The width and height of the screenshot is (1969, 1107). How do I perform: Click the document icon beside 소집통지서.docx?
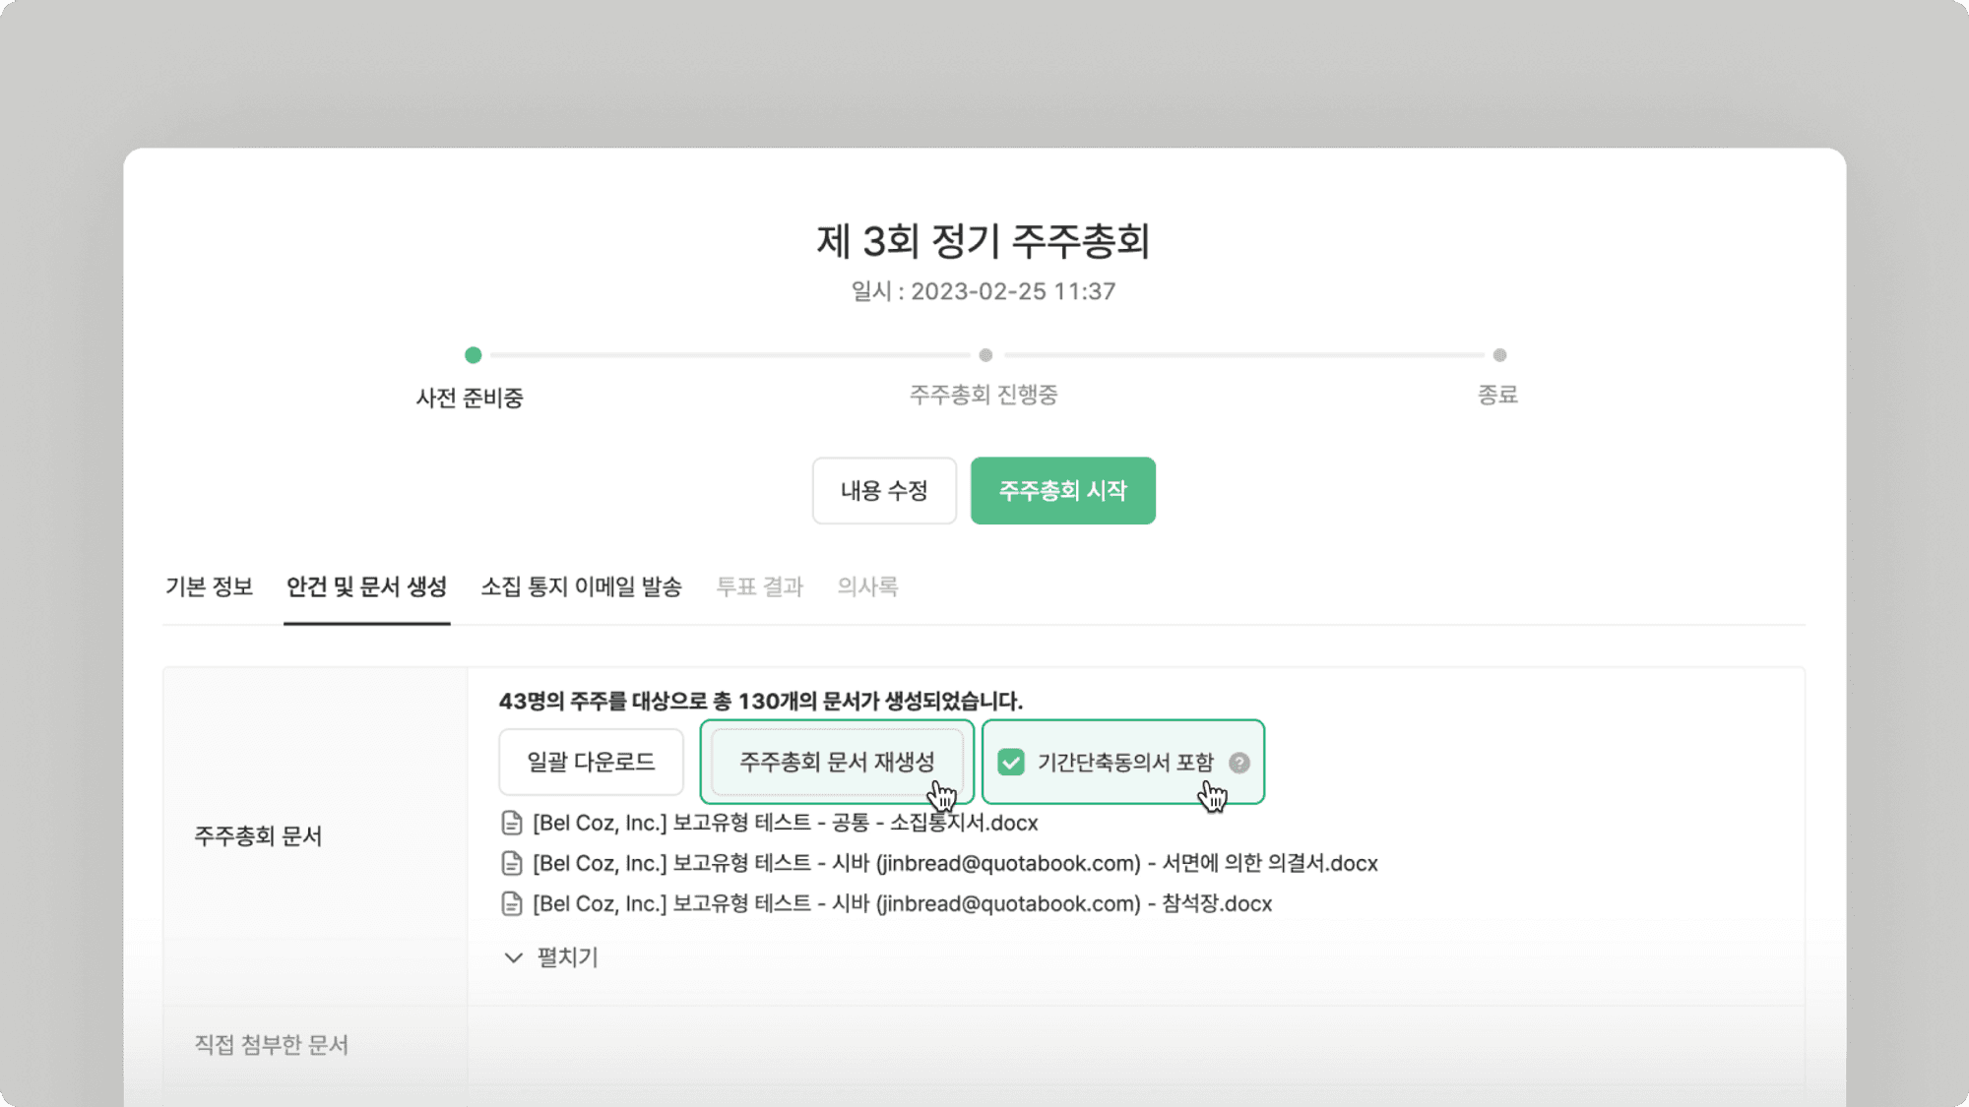click(511, 823)
